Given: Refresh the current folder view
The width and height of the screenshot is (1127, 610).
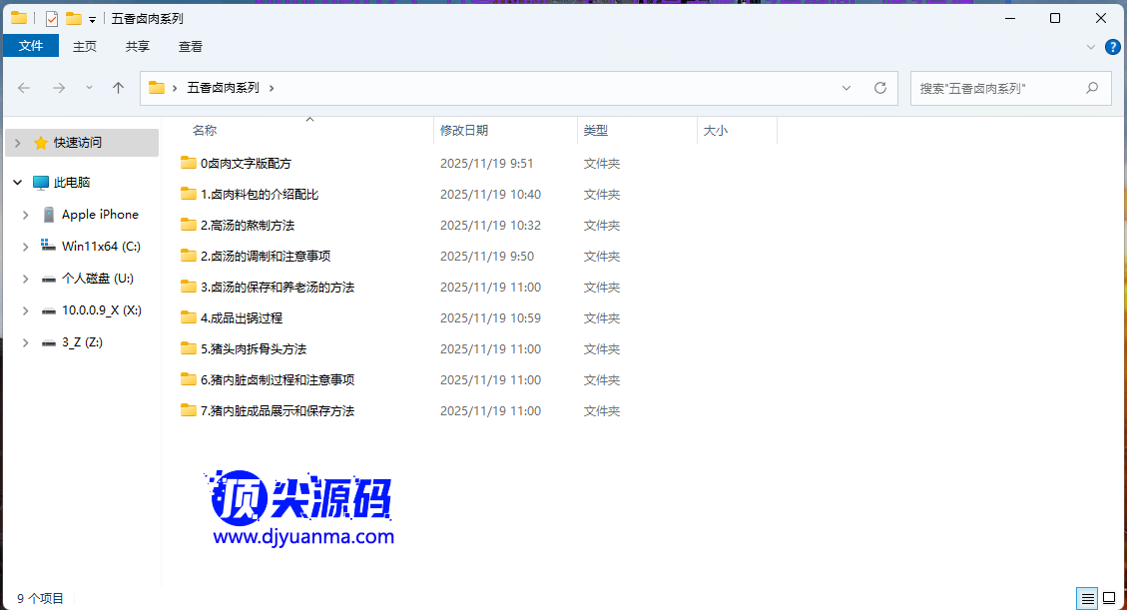Looking at the screenshot, I should click(879, 88).
